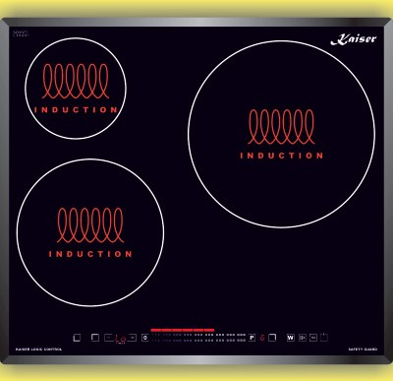Tap the timer plus button right of Lo
Screen dimensions: 393x381
132,338
